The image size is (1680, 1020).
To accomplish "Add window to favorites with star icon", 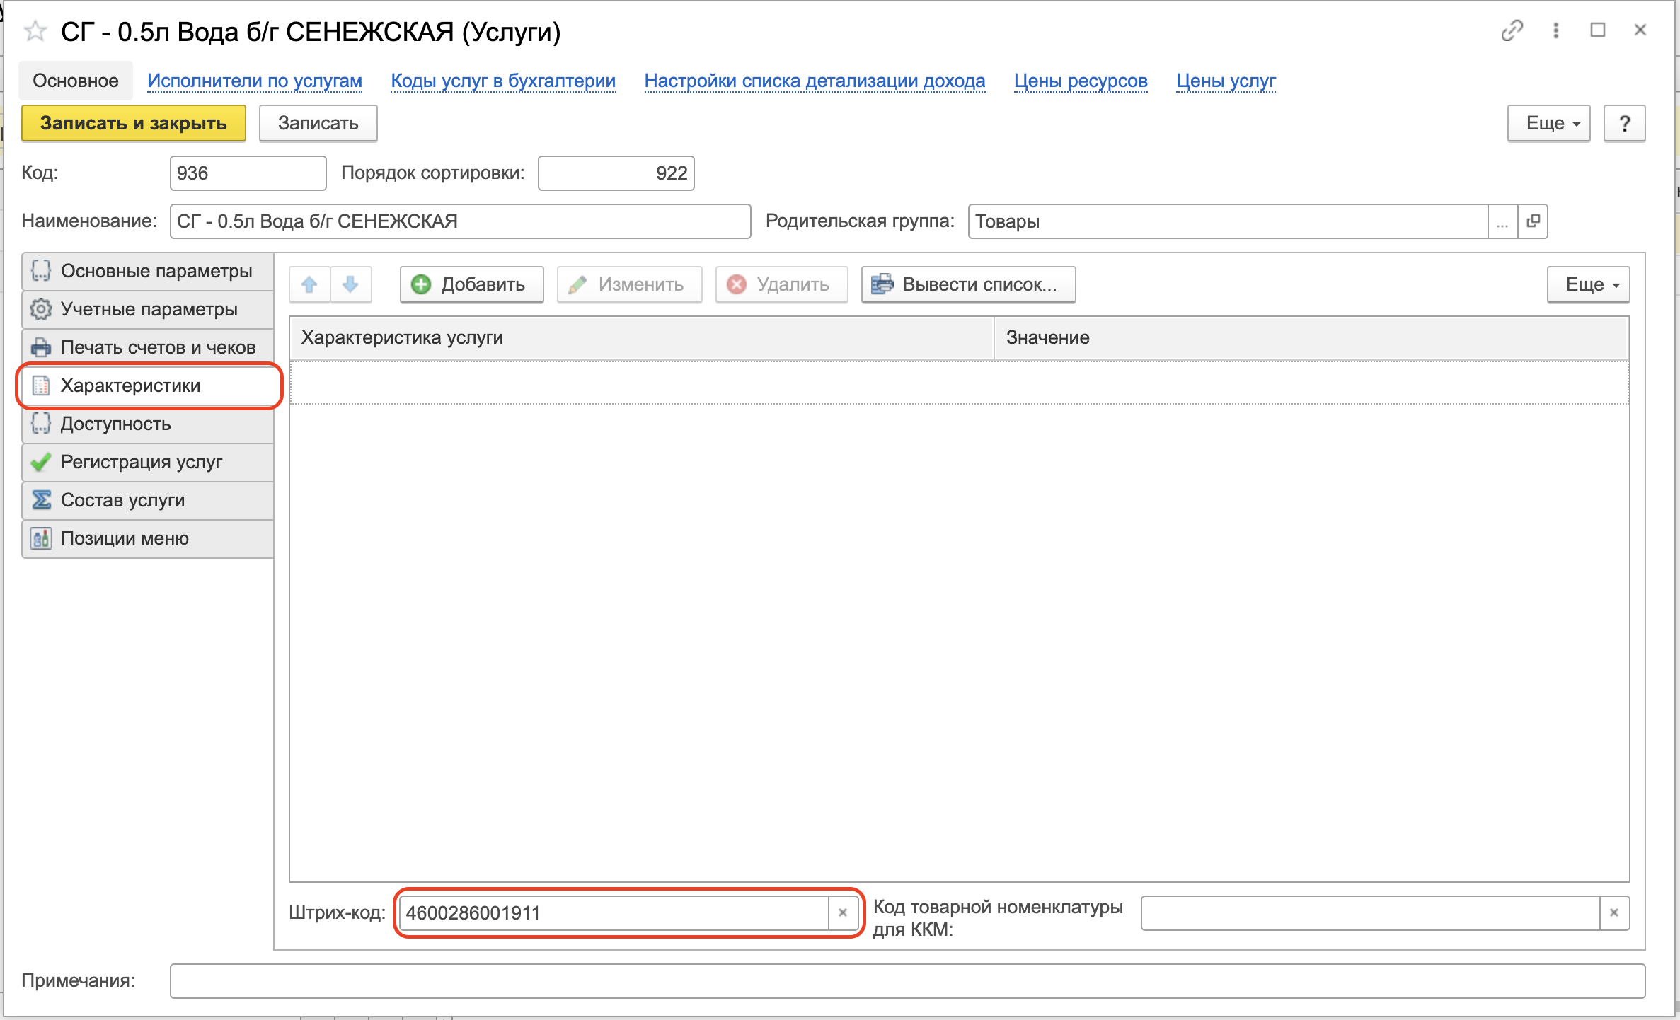I will click(35, 31).
